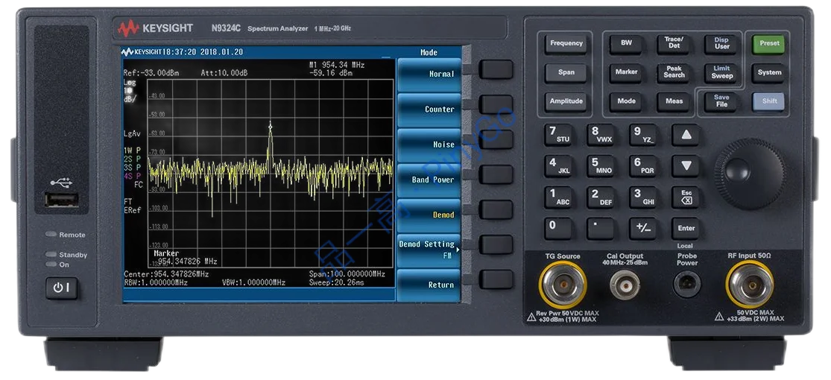The image size is (831, 380).
Task: Push the softkey beside Normal
Action: tap(496, 69)
